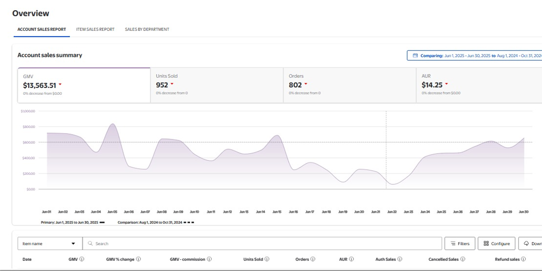This screenshot has width=542, height=271.
Task: Click the Auth Sales column header text
Action: click(x=386, y=259)
